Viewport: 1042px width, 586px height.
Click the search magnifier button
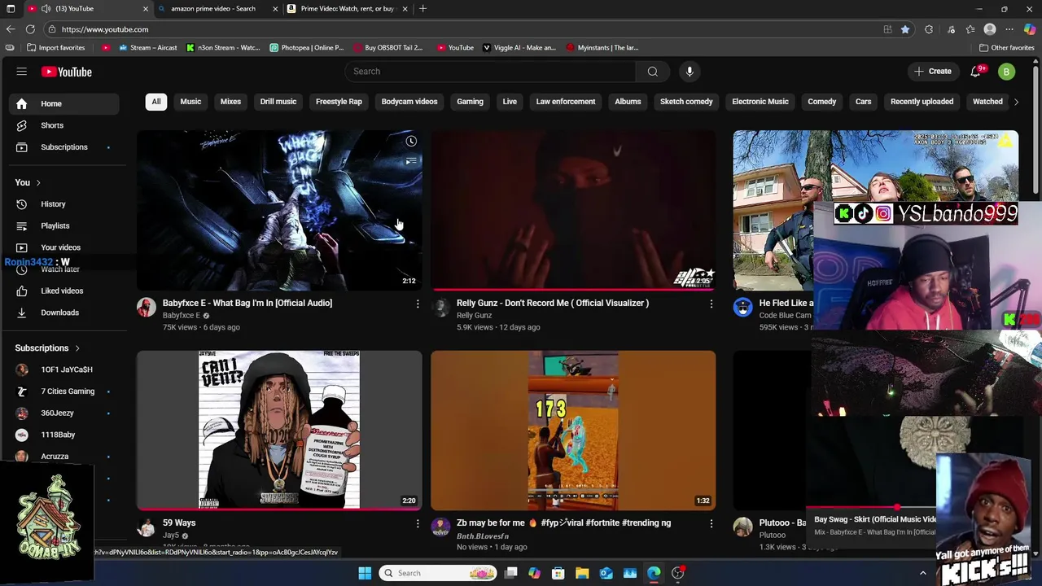pyautogui.click(x=652, y=72)
